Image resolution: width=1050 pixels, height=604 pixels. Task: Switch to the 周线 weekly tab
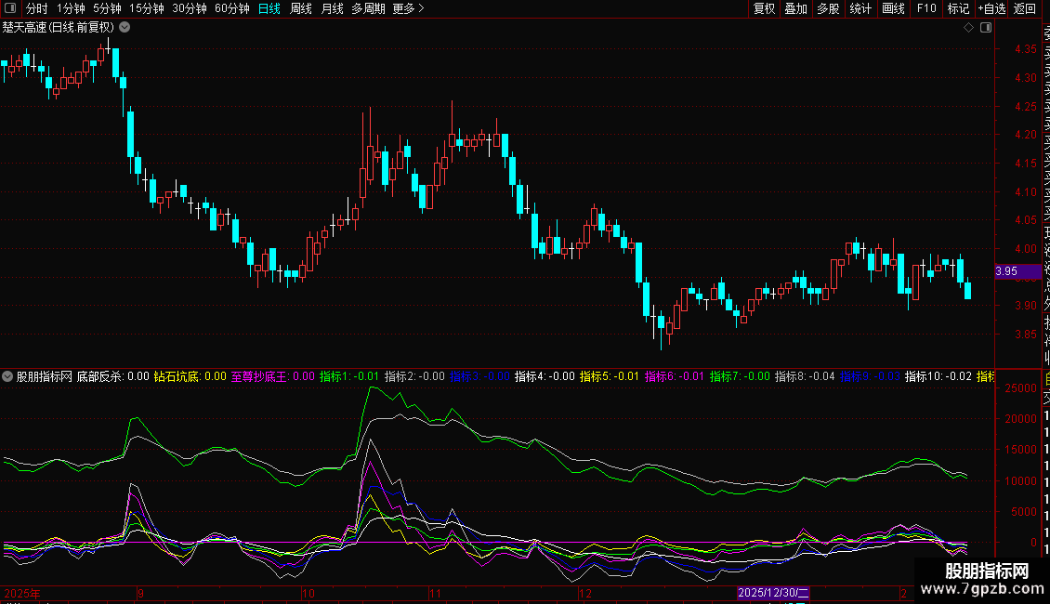[x=301, y=8]
